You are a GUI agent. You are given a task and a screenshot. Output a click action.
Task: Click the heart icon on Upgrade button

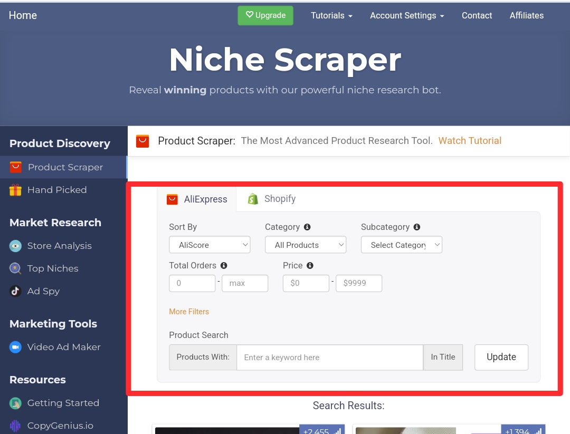[x=249, y=15]
